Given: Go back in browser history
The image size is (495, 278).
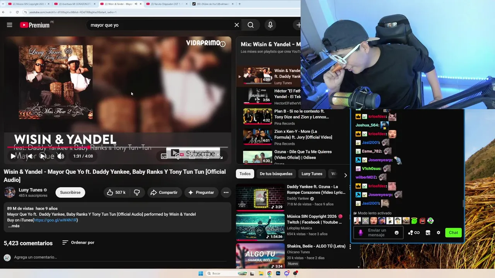Looking at the screenshot, I should click(3, 12).
